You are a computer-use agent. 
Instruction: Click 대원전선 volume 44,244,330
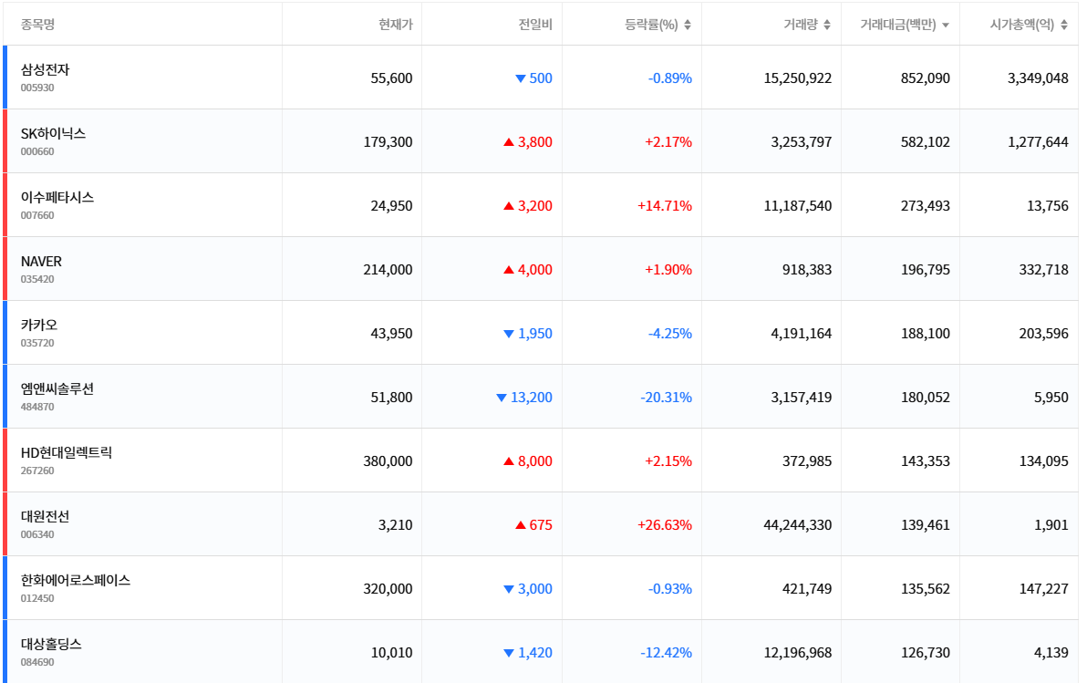[x=798, y=525]
